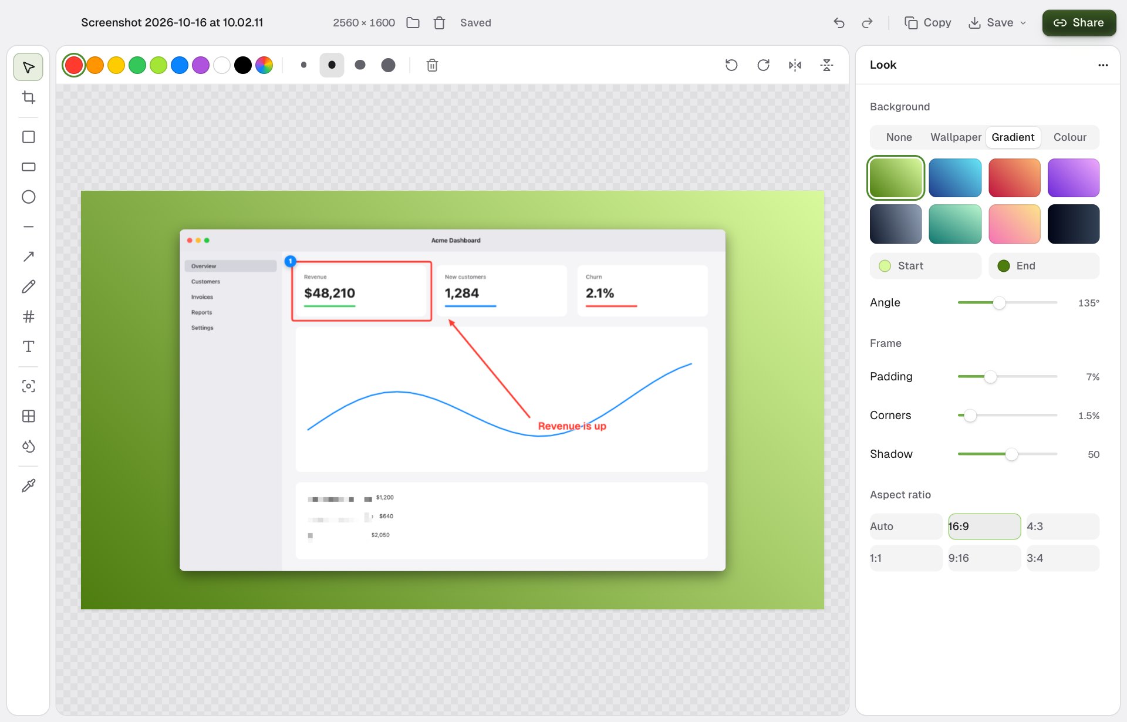Switch background to None
Image resolution: width=1127 pixels, height=722 pixels.
point(899,137)
